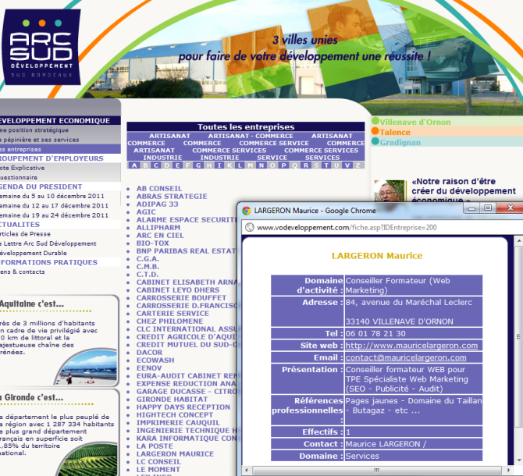Select the SERVICE category filter
The width and height of the screenshot is (523, 476).
coord(272,158)
